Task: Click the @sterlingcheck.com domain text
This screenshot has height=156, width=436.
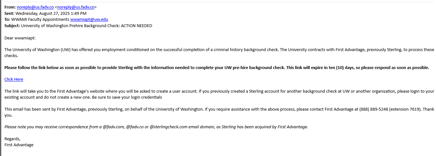Action: point(169,127)
